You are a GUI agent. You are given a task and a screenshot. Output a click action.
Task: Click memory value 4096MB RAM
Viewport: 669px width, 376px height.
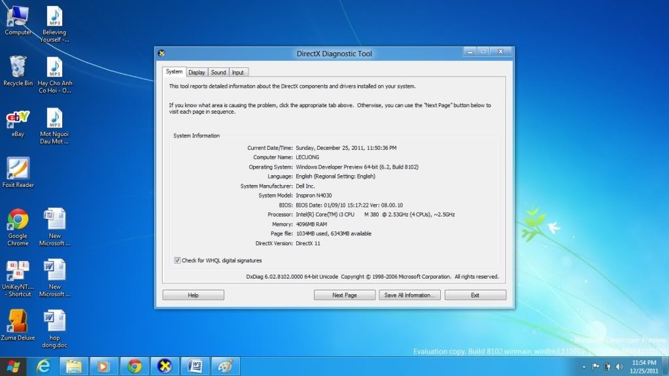(x=311, y=224)
